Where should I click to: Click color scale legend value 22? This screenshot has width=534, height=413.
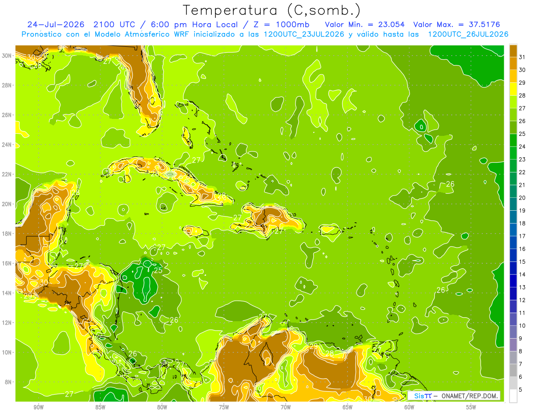pos(522,172)
